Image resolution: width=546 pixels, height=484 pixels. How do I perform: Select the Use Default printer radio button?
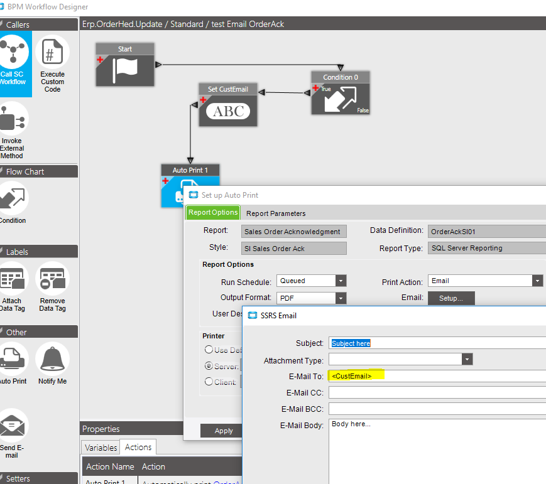tap(209, 349)
